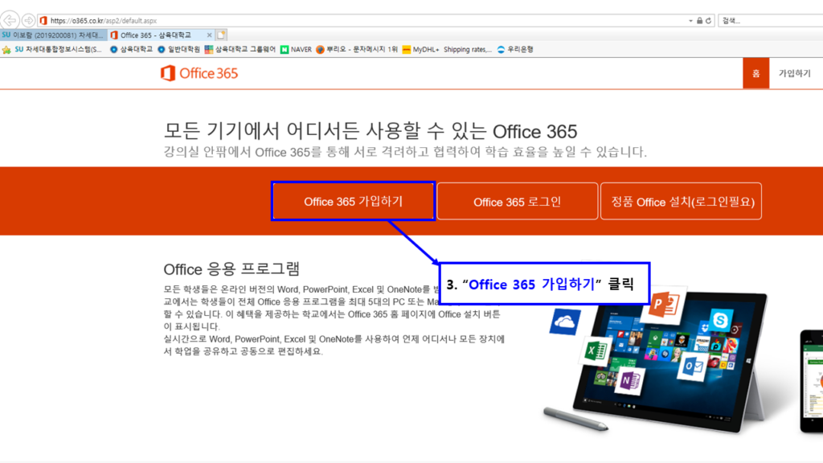
Task: Click the stylus pen beside the tablet
Action: (575, 419)
